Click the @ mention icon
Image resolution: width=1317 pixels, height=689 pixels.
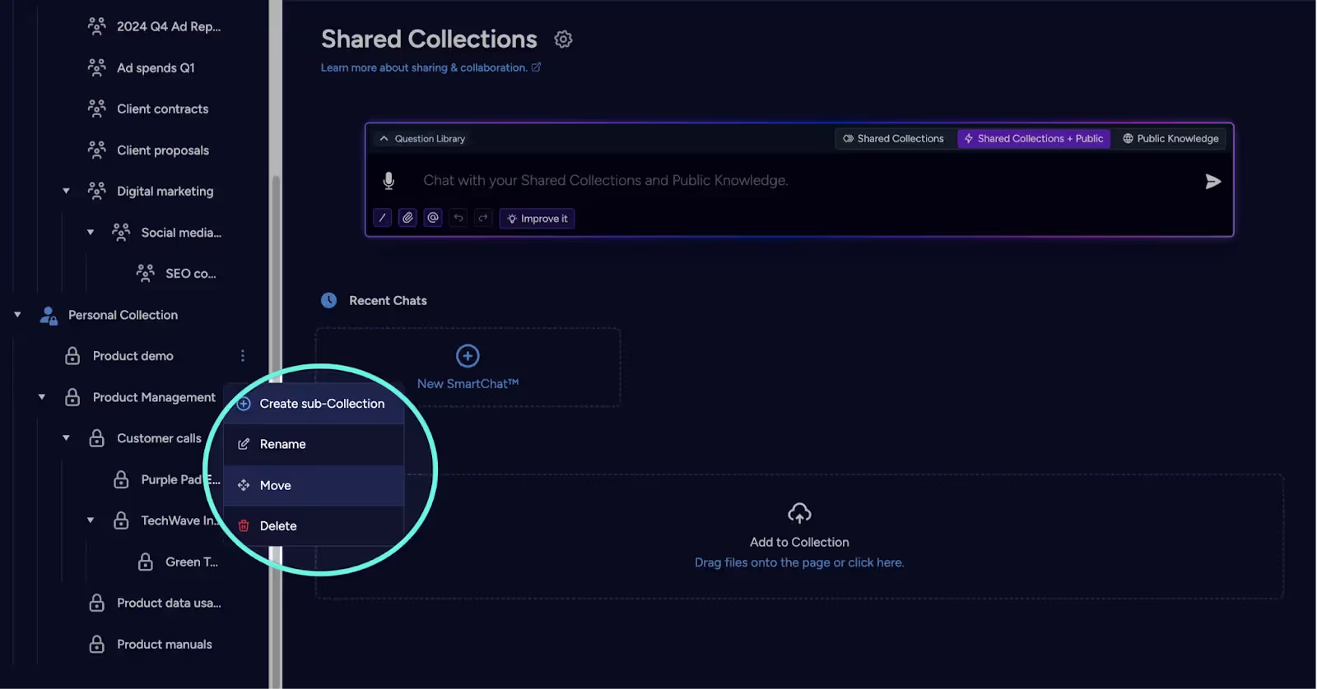coord(433,218)
